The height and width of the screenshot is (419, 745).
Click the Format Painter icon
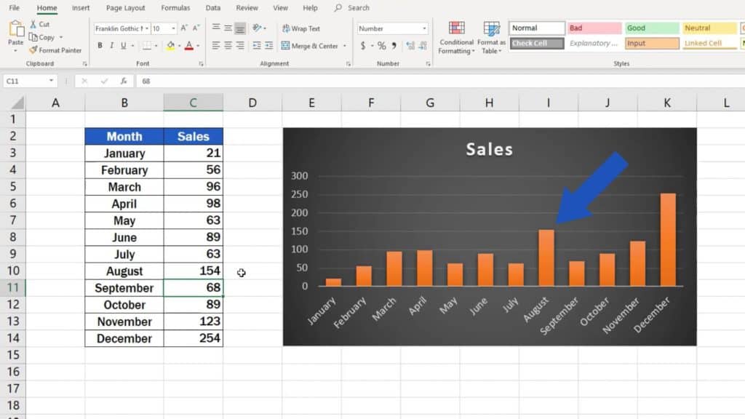click(x=33, y=50)
